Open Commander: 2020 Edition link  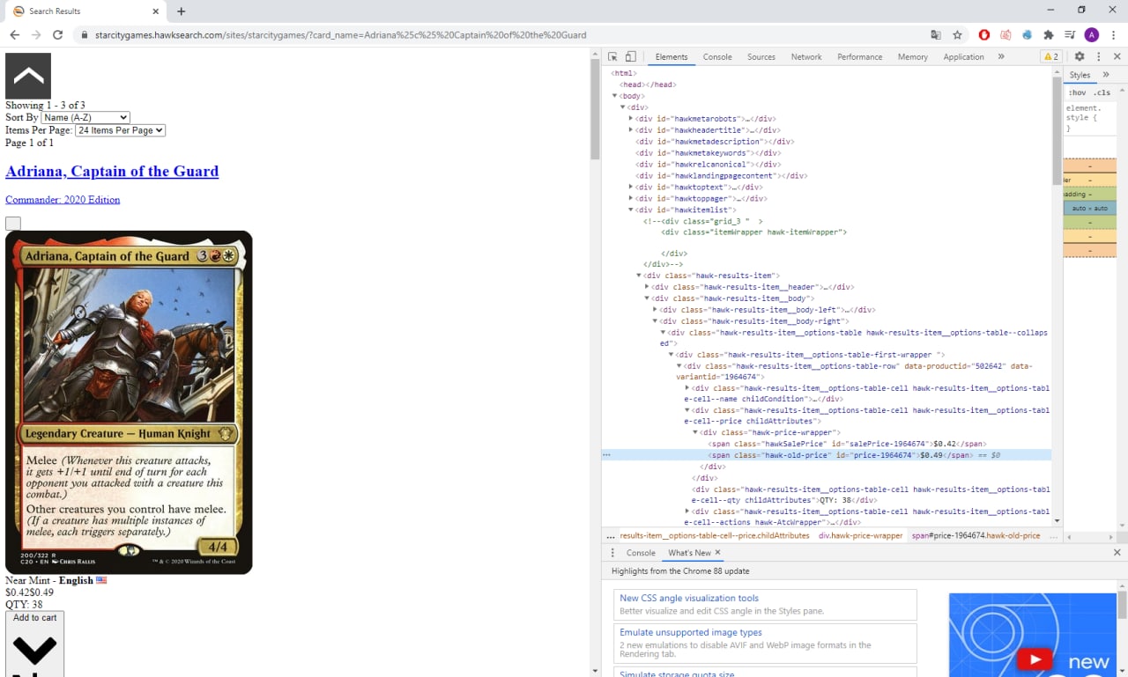(63, 200)
